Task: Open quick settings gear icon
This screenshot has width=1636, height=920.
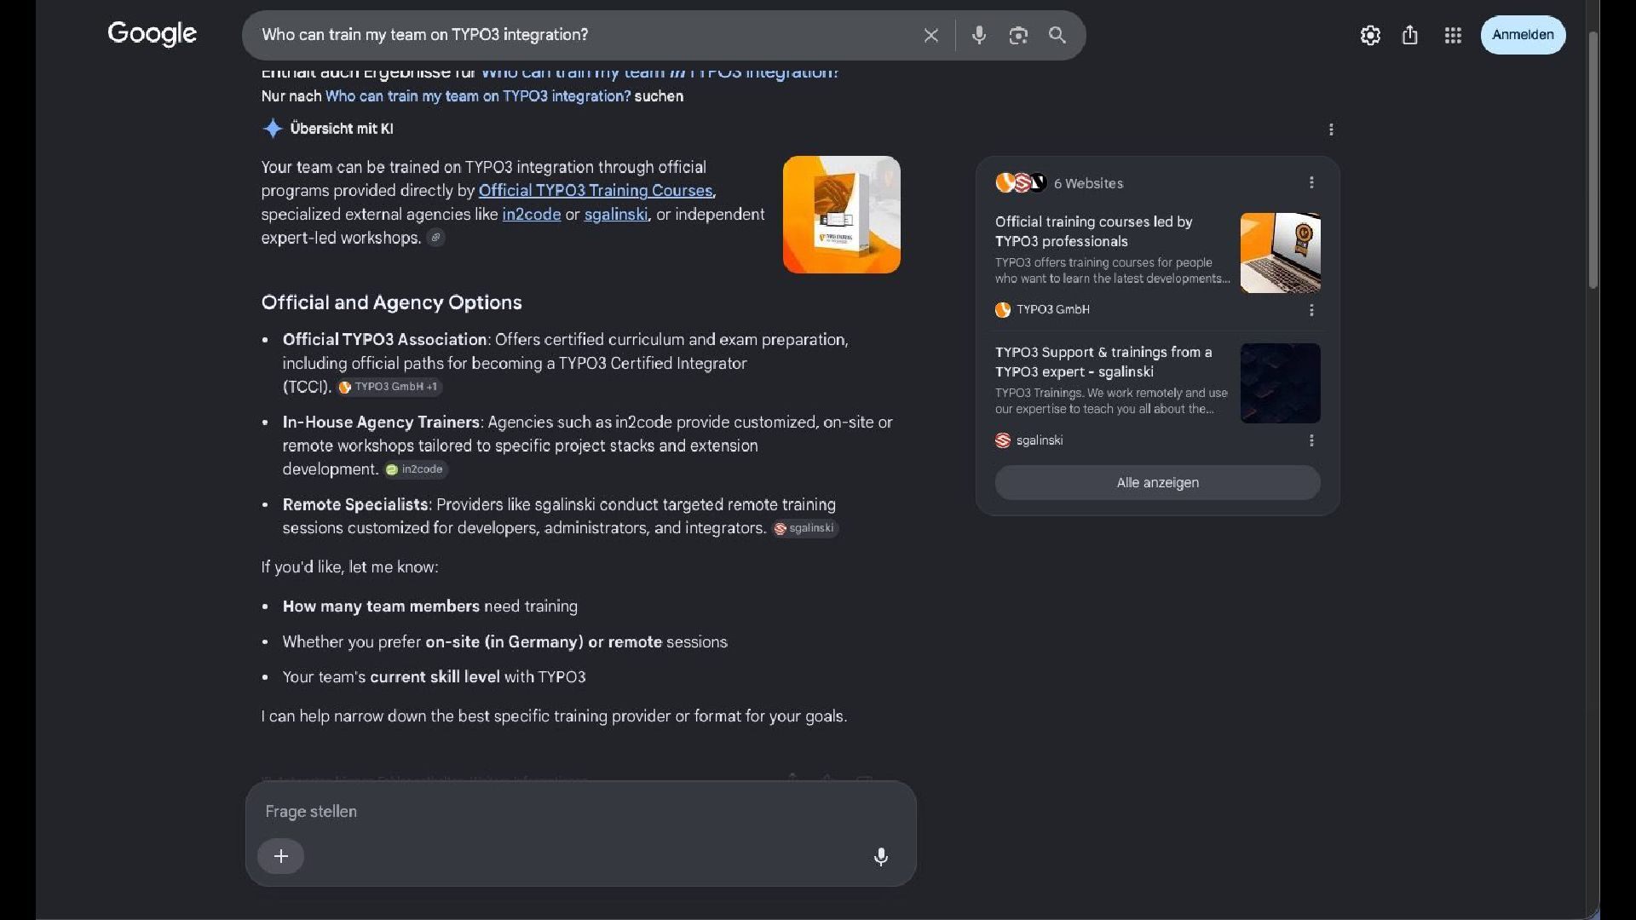Action: [x=1370, y=35]
